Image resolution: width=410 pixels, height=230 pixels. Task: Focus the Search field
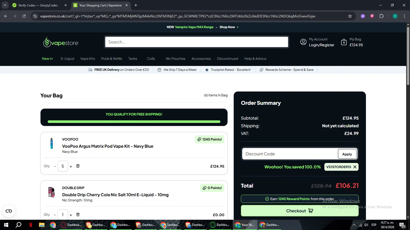pos(197,42)
